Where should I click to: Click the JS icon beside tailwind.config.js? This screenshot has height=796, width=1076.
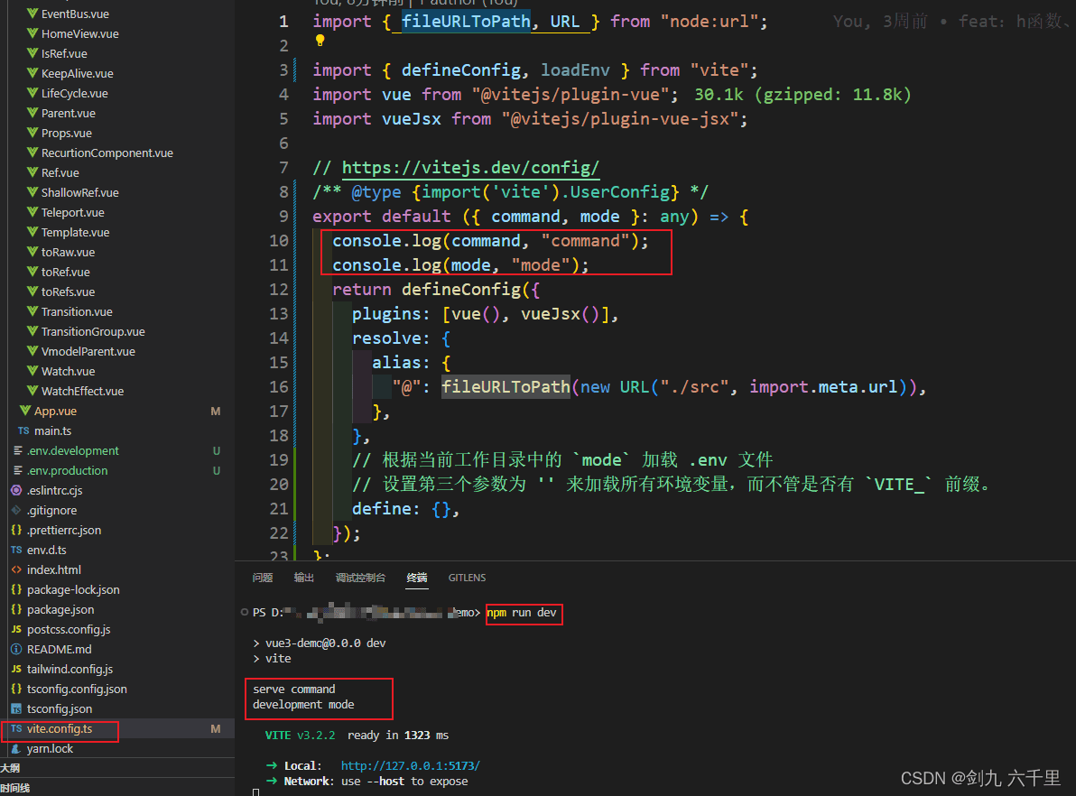pyautogui.click(x=16, y=670)
